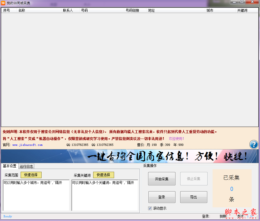
Task: Toggle the 滚动显示 checkbox
Action: [150, 208]
